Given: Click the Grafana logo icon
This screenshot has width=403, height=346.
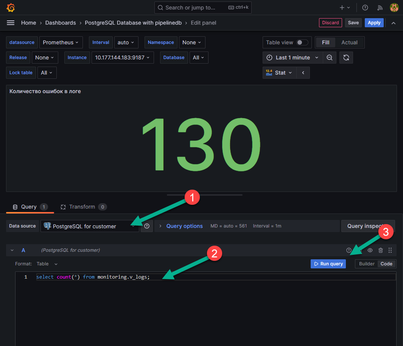Looking at the screenshot, I should [x=11, y=8].
